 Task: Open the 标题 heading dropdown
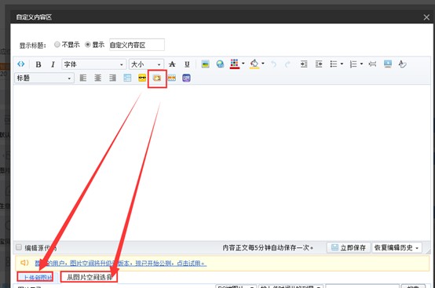(x=45, y=78)
